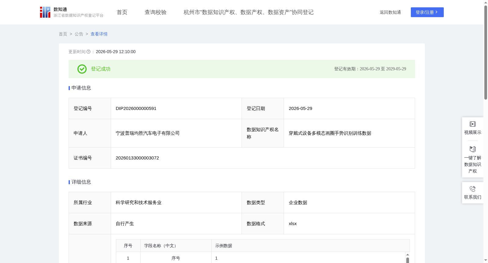Click the 数知通 platform logo
The width and height of the screenshot is (488, 263).
point(72,12)
